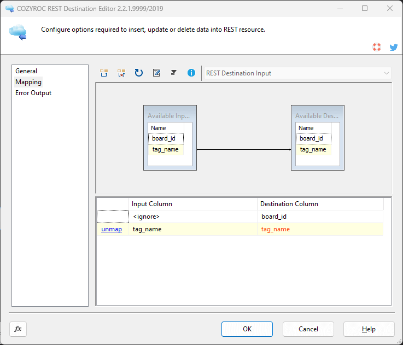The image size is (403, 345).
Task: Maximize the editor window
Action: pos(364,8)
